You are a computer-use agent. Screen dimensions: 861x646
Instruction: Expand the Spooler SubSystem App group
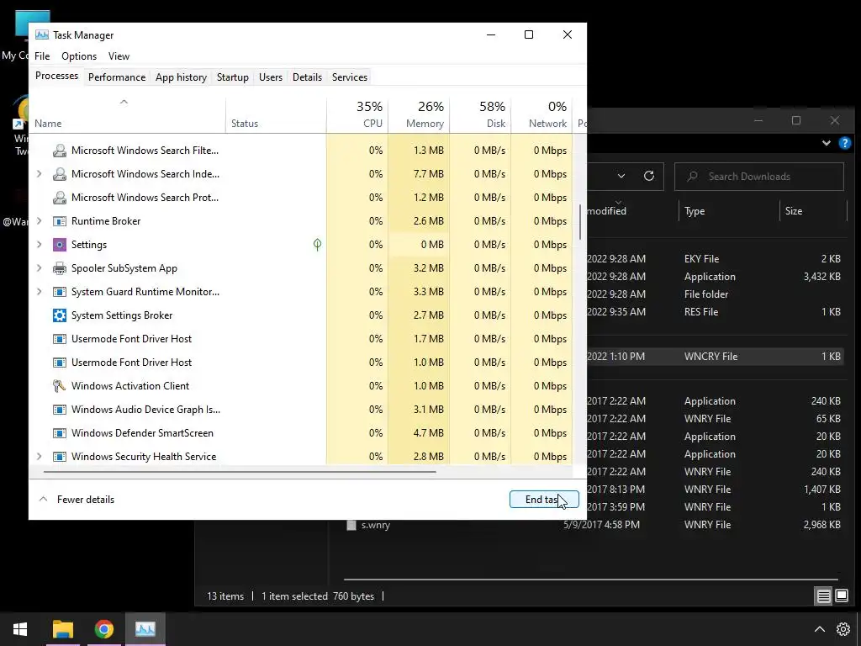[39, 268]
